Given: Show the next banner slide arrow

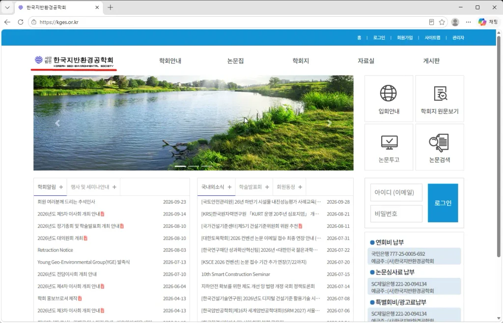Looking at the screenshot, I should click(330, 123).
